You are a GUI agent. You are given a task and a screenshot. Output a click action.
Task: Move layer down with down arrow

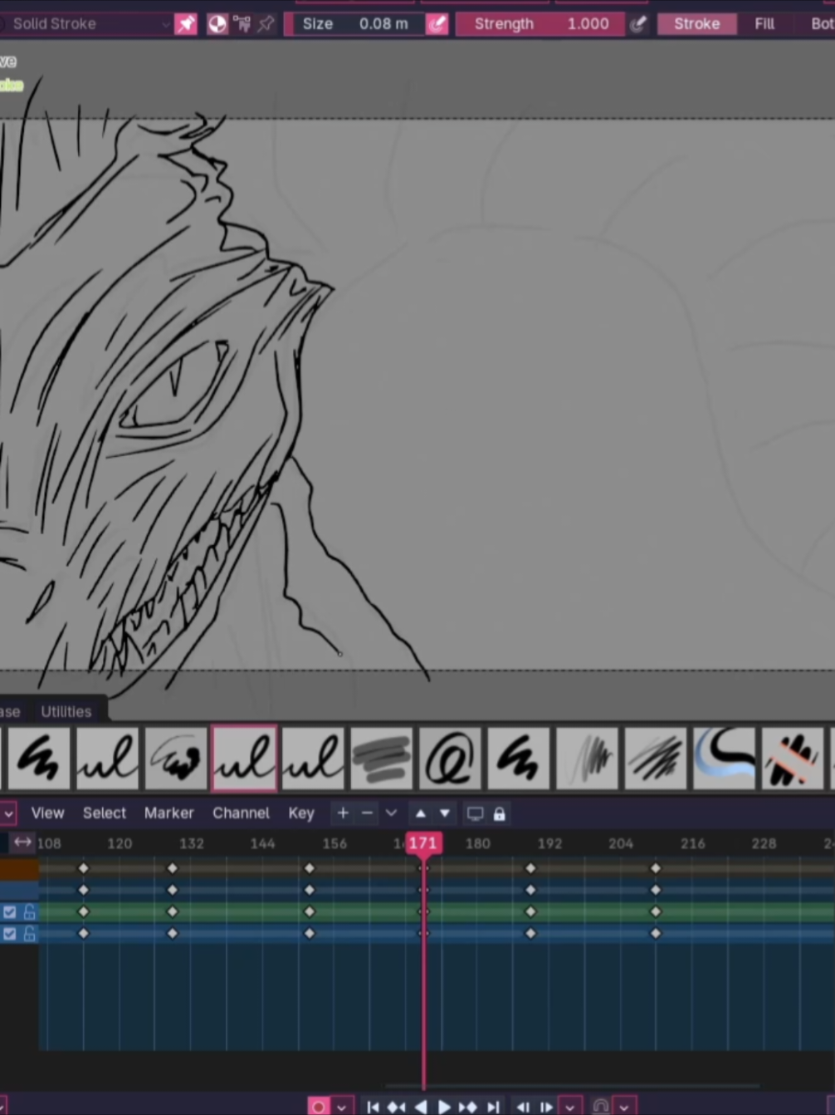[x=445, y=813]
